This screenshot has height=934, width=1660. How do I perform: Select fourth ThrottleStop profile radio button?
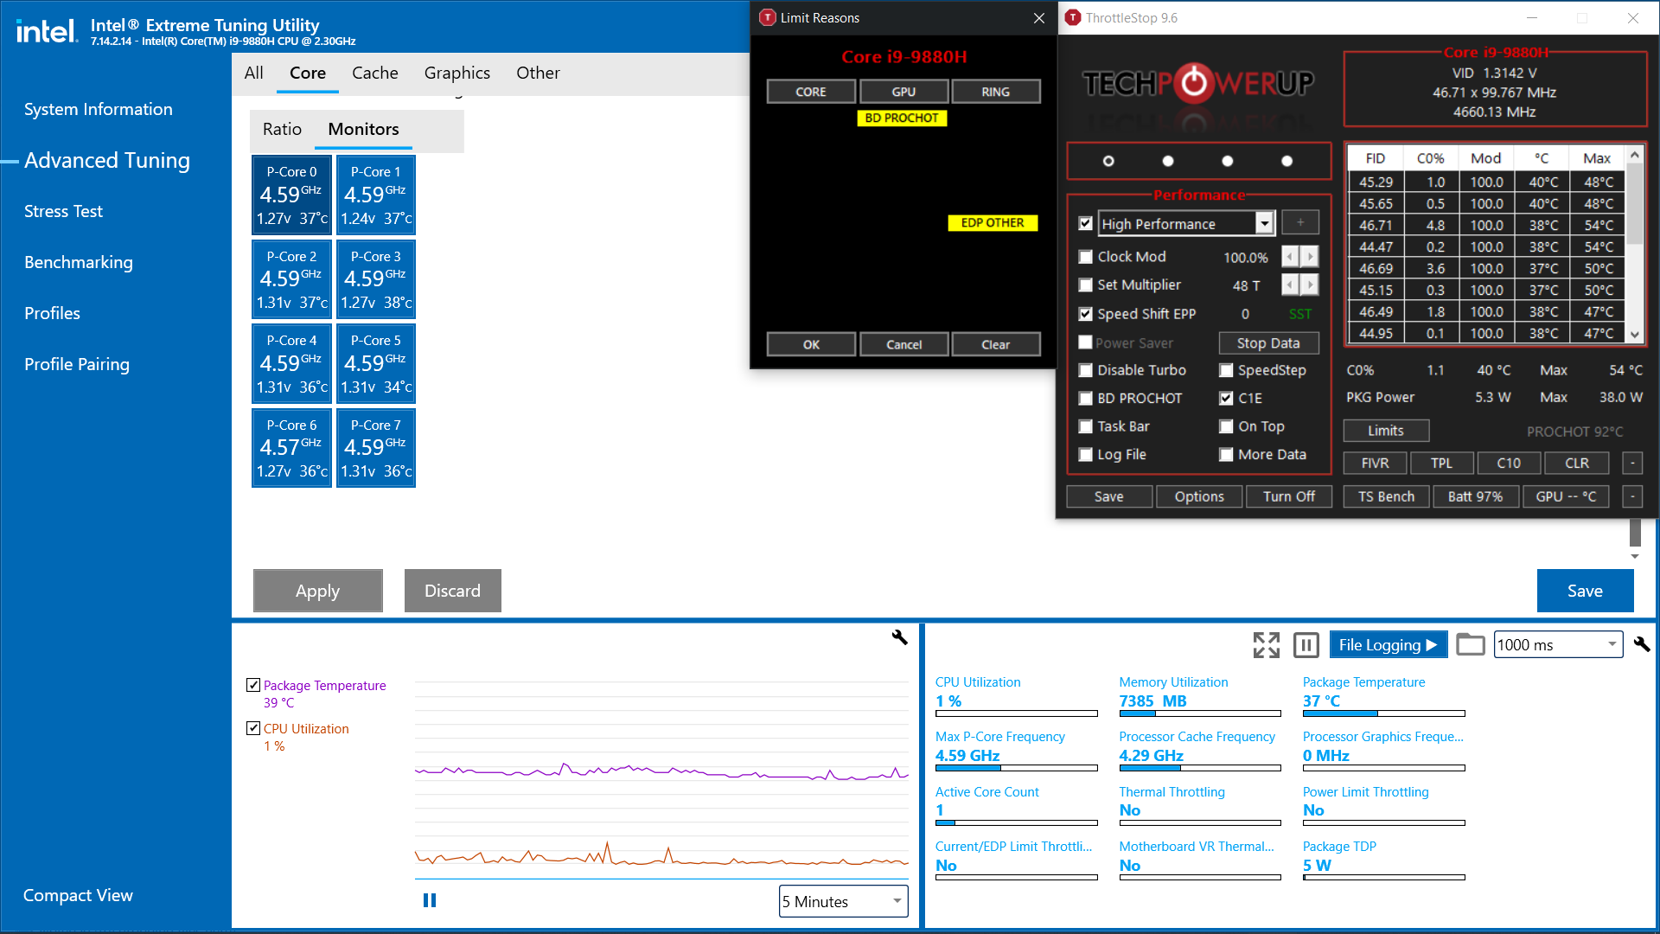point(1286,161)
